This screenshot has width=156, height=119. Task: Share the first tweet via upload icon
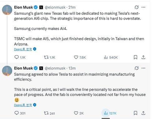tap(143, 57)
